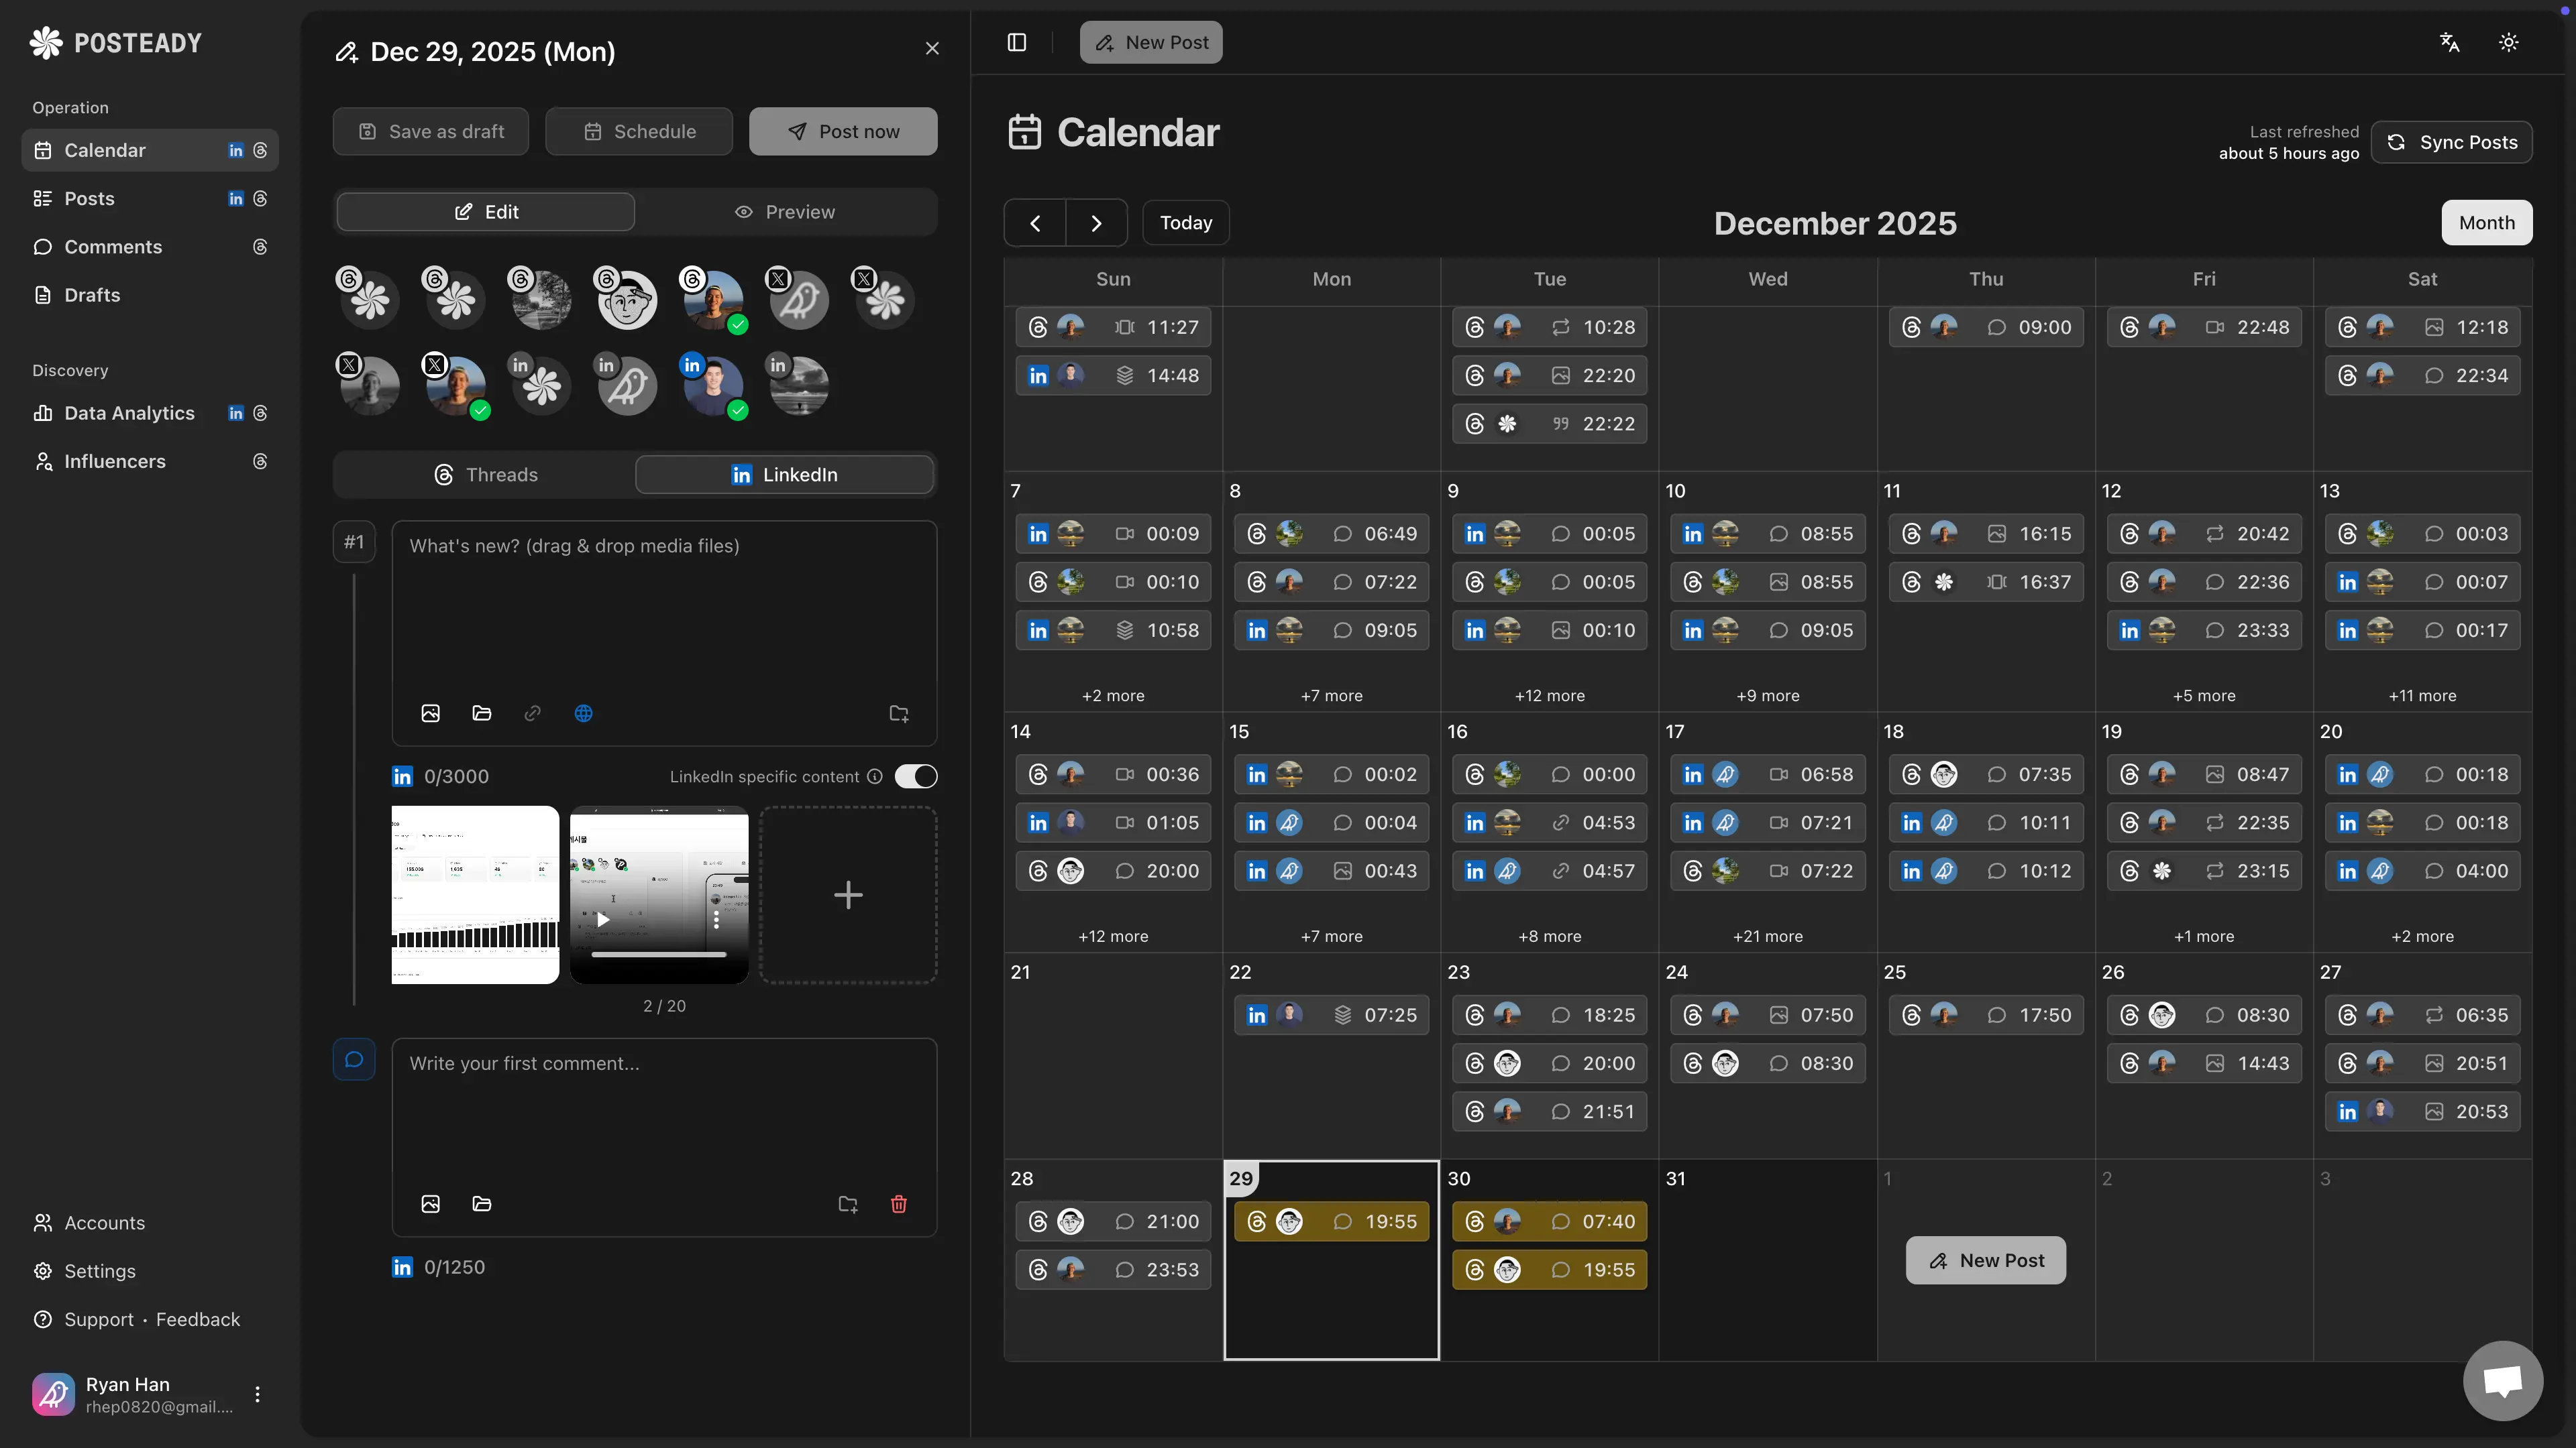Expand '+21 more' posts on December 17
Screen dimensions: 2576x1448
click(x=1767, y=937)
